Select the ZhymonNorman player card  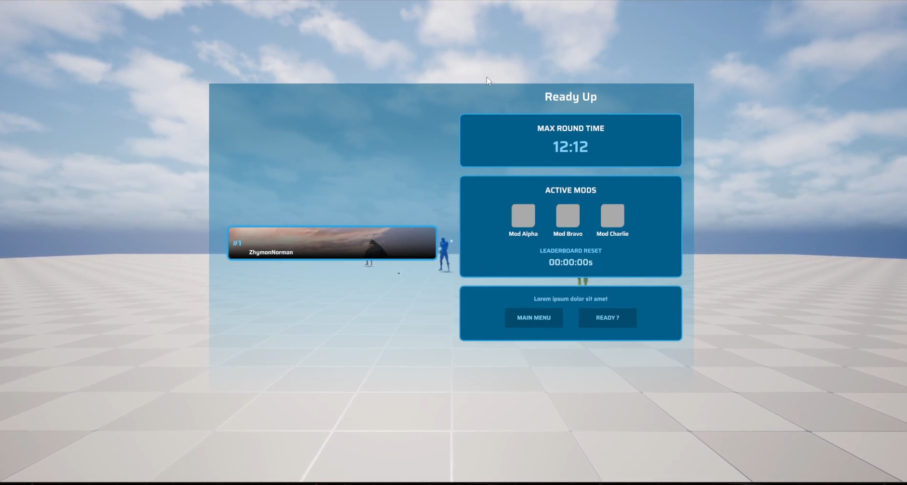coord(332,243)
